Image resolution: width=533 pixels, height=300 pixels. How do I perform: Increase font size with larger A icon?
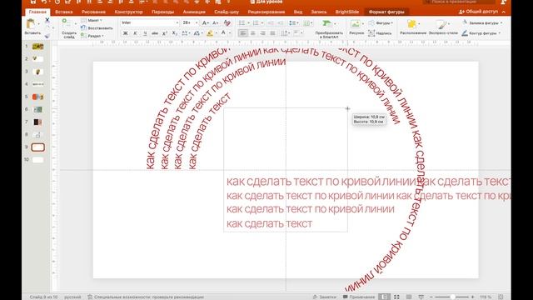click(205, 23)
